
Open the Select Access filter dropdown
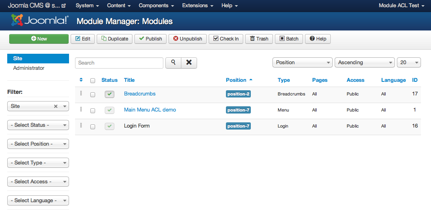pos(38,182)
